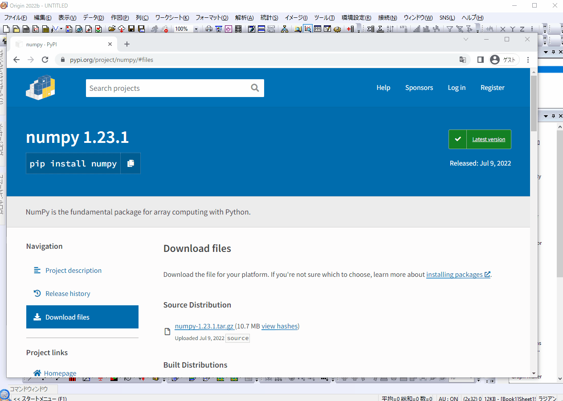Click the browser address bar
Viewport: 563px width, 401px height.
pyautogui.click(x=263, y=60)
